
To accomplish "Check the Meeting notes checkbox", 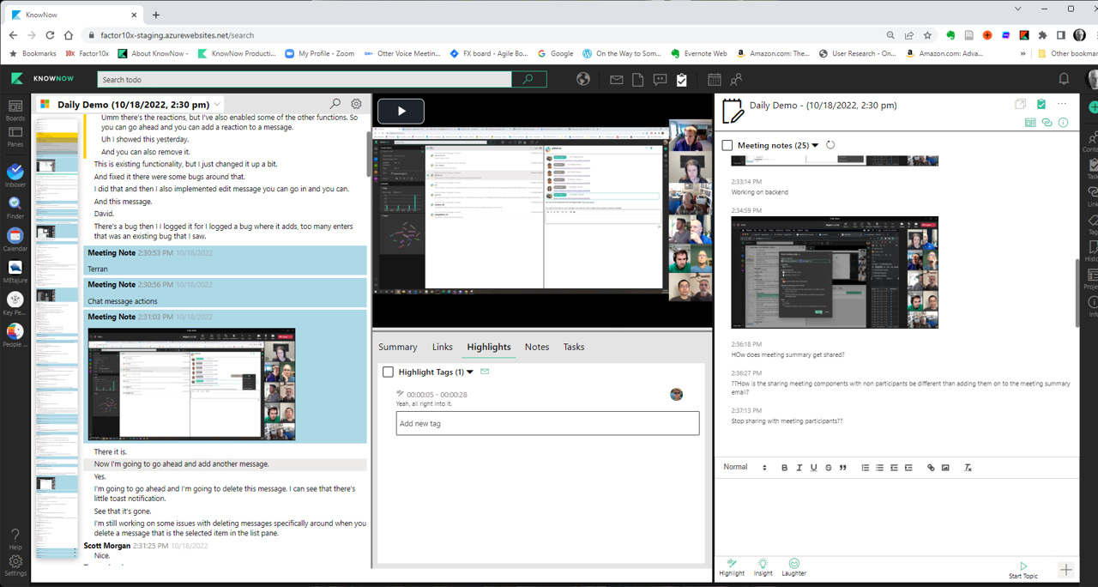I will 727,146.
